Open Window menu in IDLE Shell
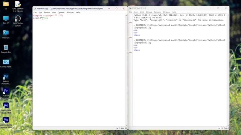This screenshot has width=241, height=135. coord(166,12)
